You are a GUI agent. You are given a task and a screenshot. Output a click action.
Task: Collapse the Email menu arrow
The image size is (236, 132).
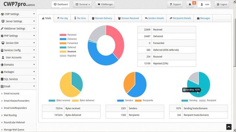[x=34, y=86]
